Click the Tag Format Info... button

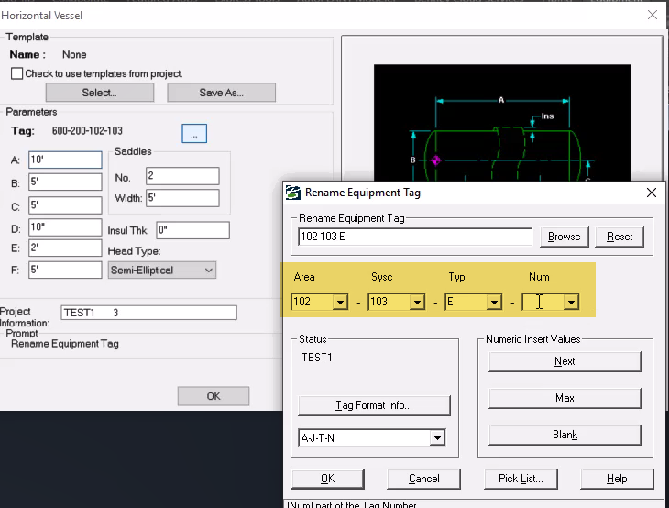tap(374, 405)
